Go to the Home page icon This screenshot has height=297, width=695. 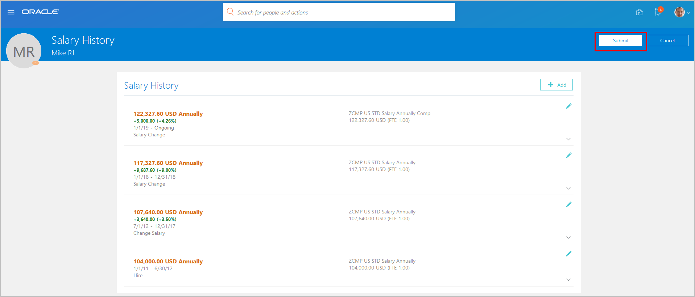[639, 12]
